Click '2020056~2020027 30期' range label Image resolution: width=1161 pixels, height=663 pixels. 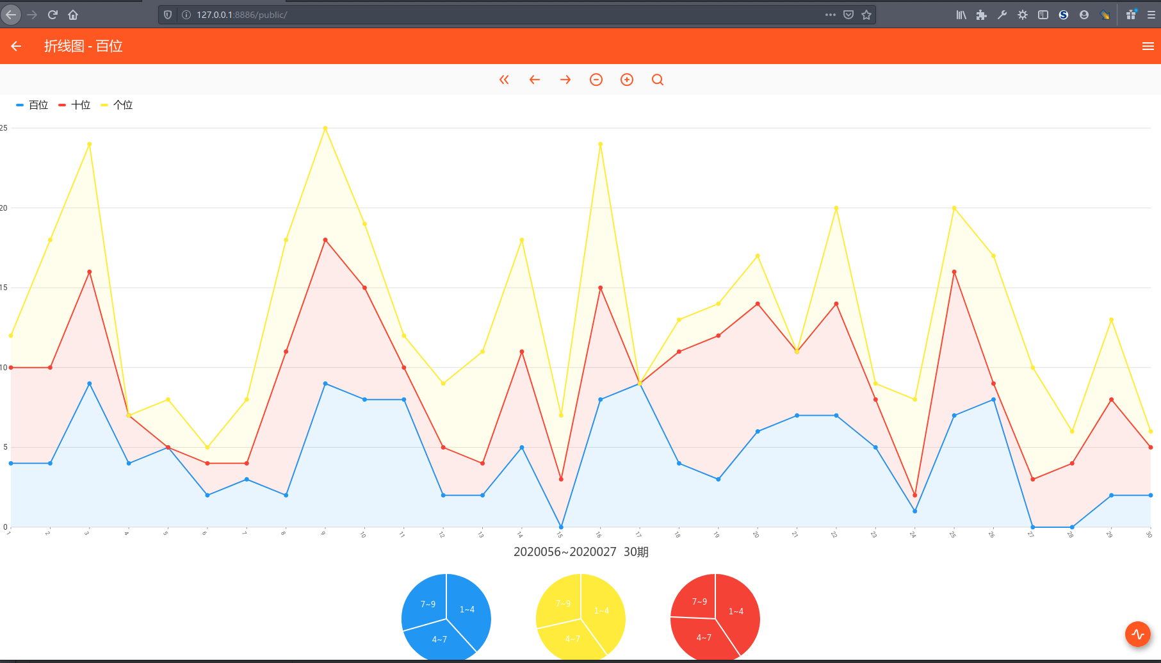581,552
